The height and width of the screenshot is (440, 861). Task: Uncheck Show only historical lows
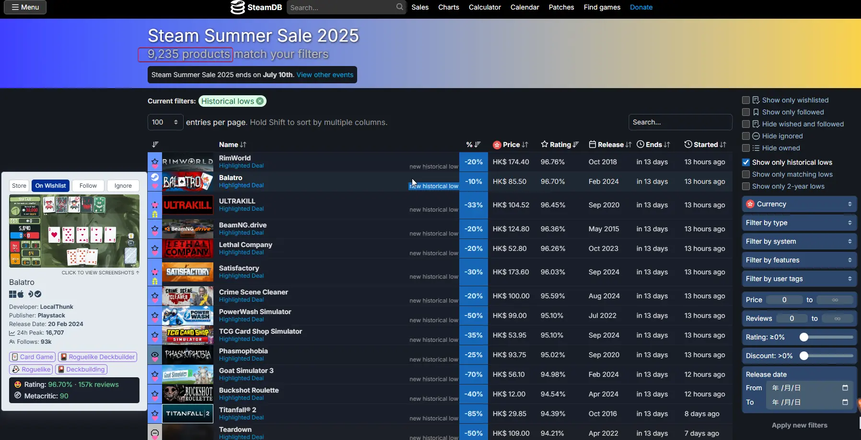tap(746, 162)
